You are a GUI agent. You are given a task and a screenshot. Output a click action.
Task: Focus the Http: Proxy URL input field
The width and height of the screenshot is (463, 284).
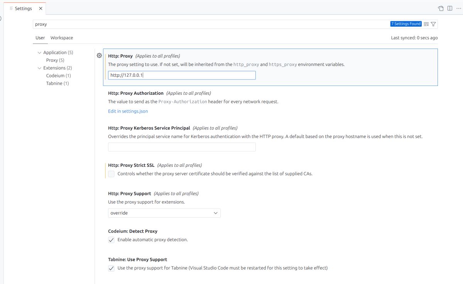pyautogui.click(x=182, y=76)
